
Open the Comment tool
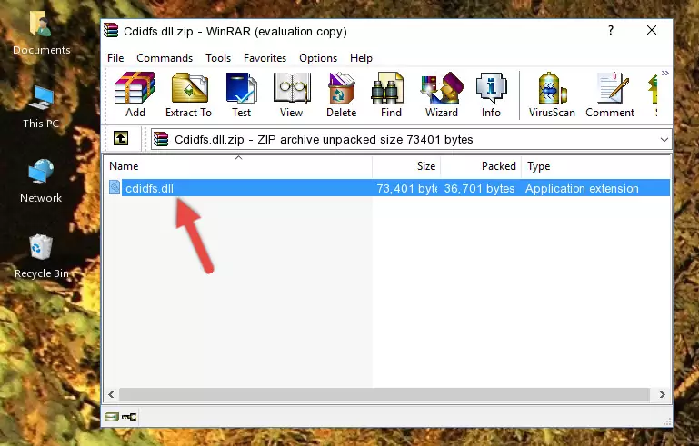click(610, 94)
